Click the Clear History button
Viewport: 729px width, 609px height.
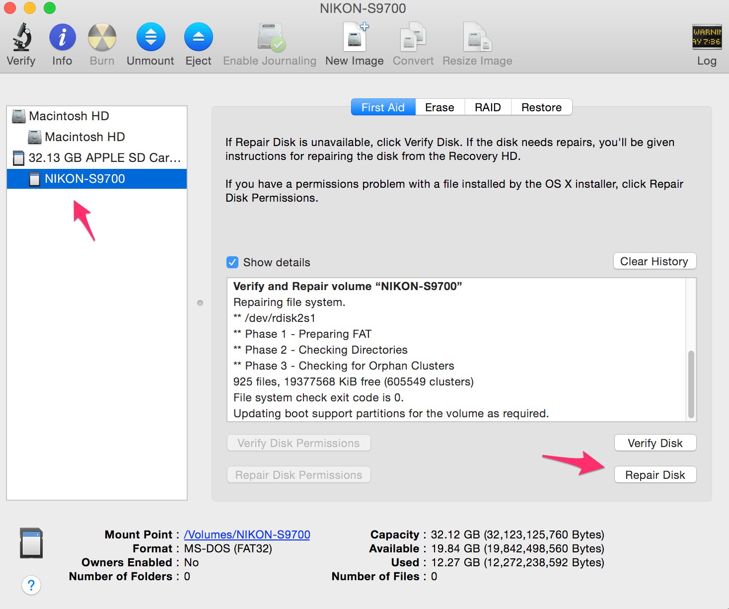click(655, 261)
